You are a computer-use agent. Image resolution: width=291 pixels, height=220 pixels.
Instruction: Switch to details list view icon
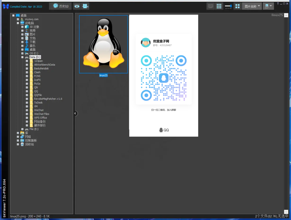pyautogui.click(x=211, y=6)
